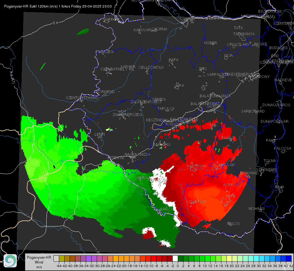Click the MOR town label
Viewport: 294px width, 271px height.
pos(229,56)
